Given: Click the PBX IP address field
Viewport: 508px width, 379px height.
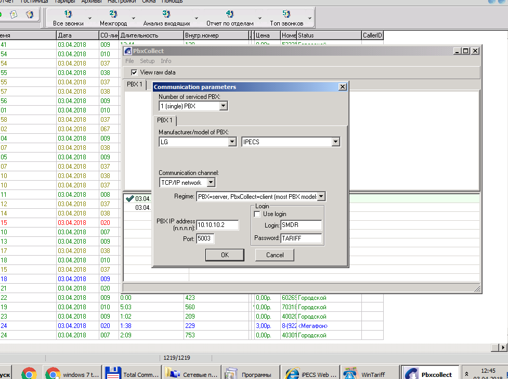Looking at the screenshot, I should point(217,225).
